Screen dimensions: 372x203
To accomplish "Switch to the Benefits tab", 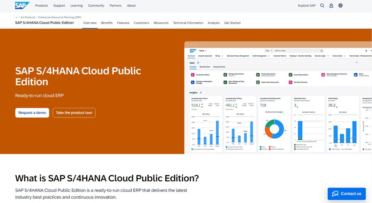I will point(107,23).
